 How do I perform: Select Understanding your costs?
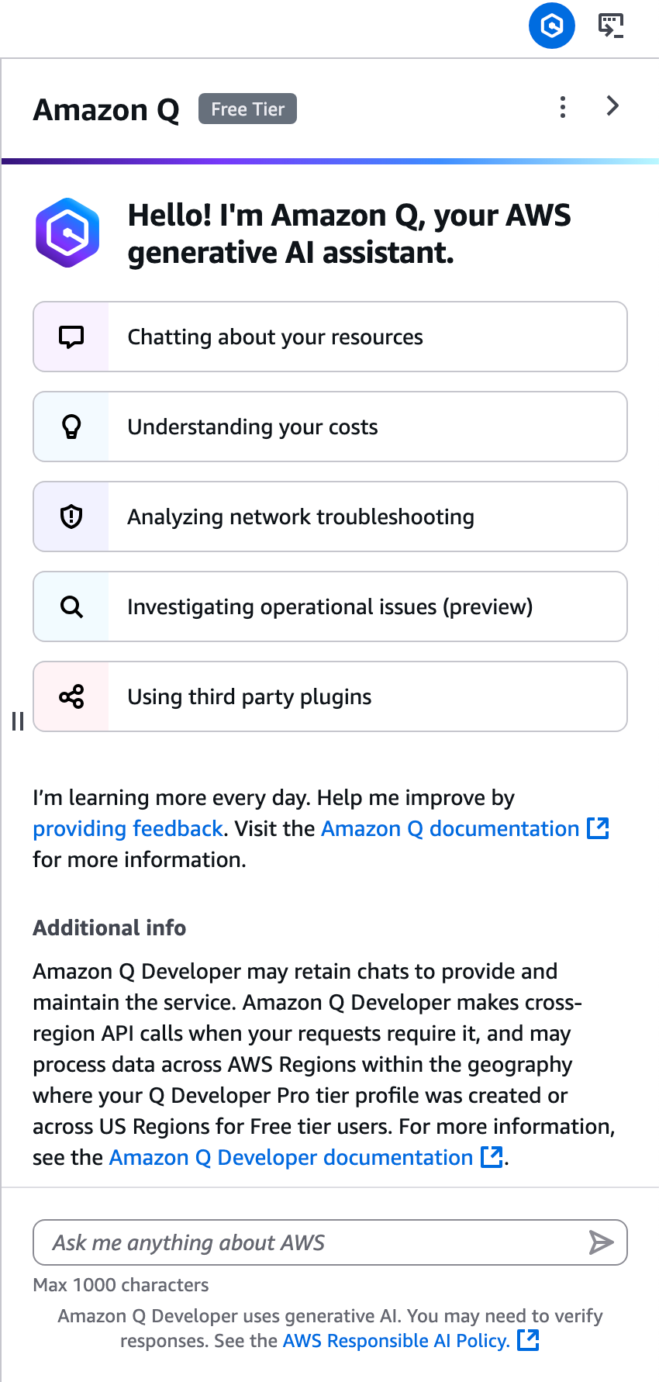click(x=330, y=427)
